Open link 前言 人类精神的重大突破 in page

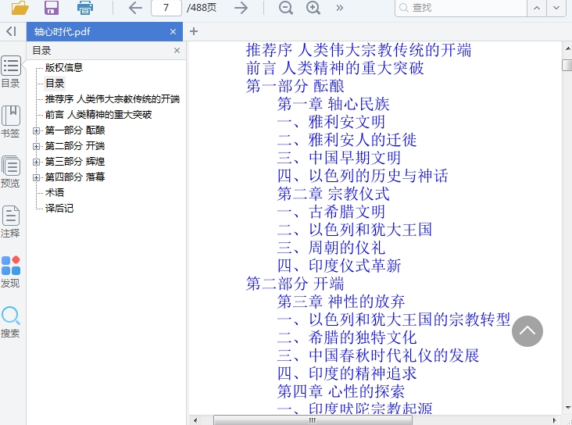tap(335, 68)
